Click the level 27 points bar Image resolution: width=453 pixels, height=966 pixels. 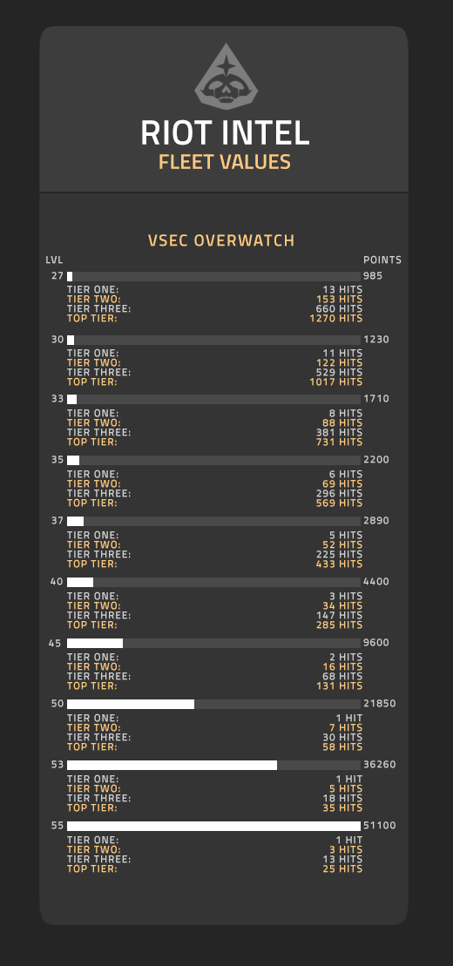pos(213,277)
